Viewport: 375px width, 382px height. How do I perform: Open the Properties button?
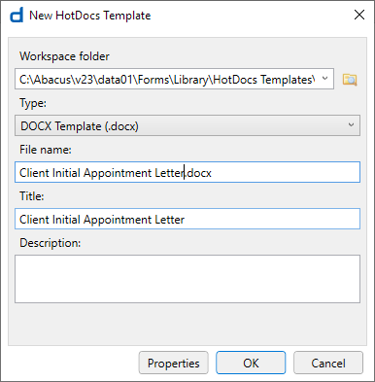174,363
